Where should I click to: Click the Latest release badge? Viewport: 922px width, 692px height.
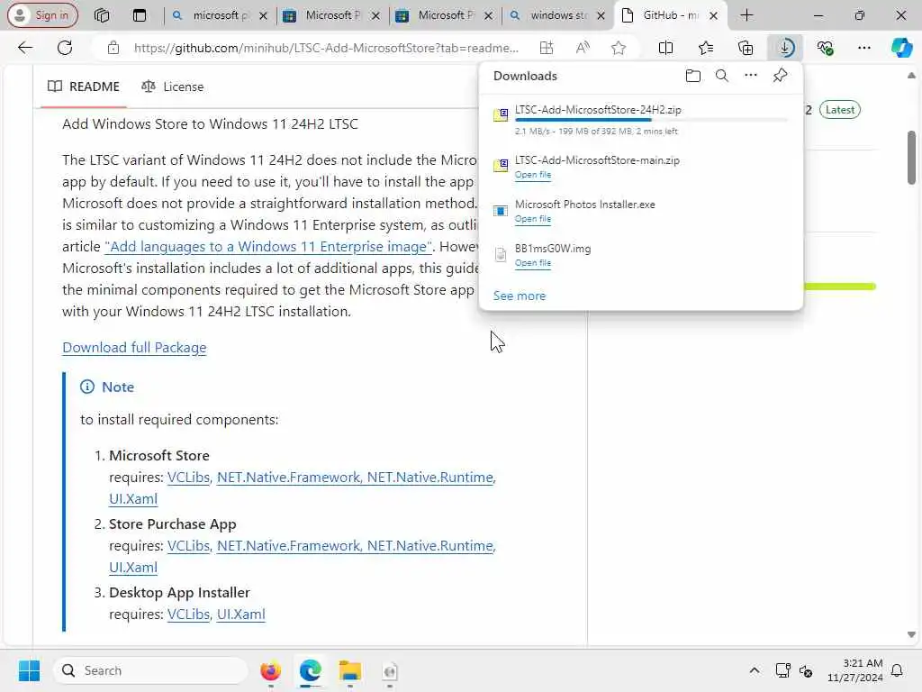840,109
